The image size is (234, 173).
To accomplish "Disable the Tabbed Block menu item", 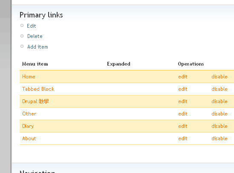I will click(220, 89).
